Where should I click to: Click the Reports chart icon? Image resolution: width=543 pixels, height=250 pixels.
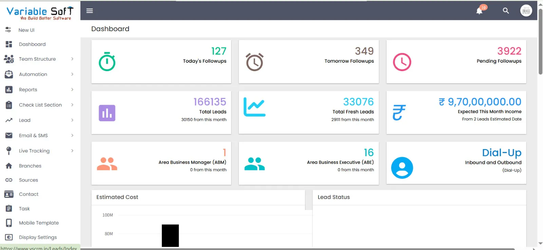coord(9,89)
